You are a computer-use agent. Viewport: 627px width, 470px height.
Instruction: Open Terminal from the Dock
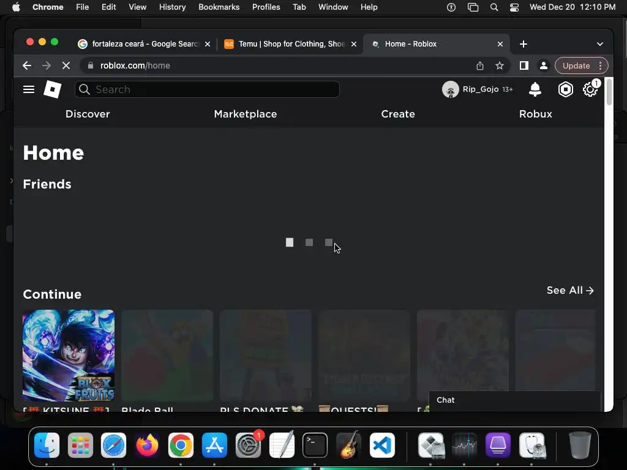(x=315, y=446)
